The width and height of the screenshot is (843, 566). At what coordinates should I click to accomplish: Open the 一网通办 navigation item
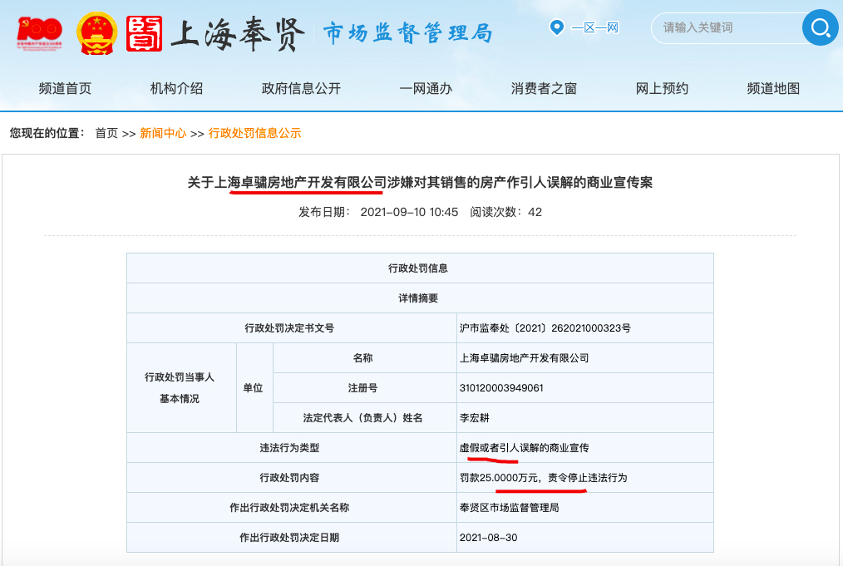(x=426, y=89)
